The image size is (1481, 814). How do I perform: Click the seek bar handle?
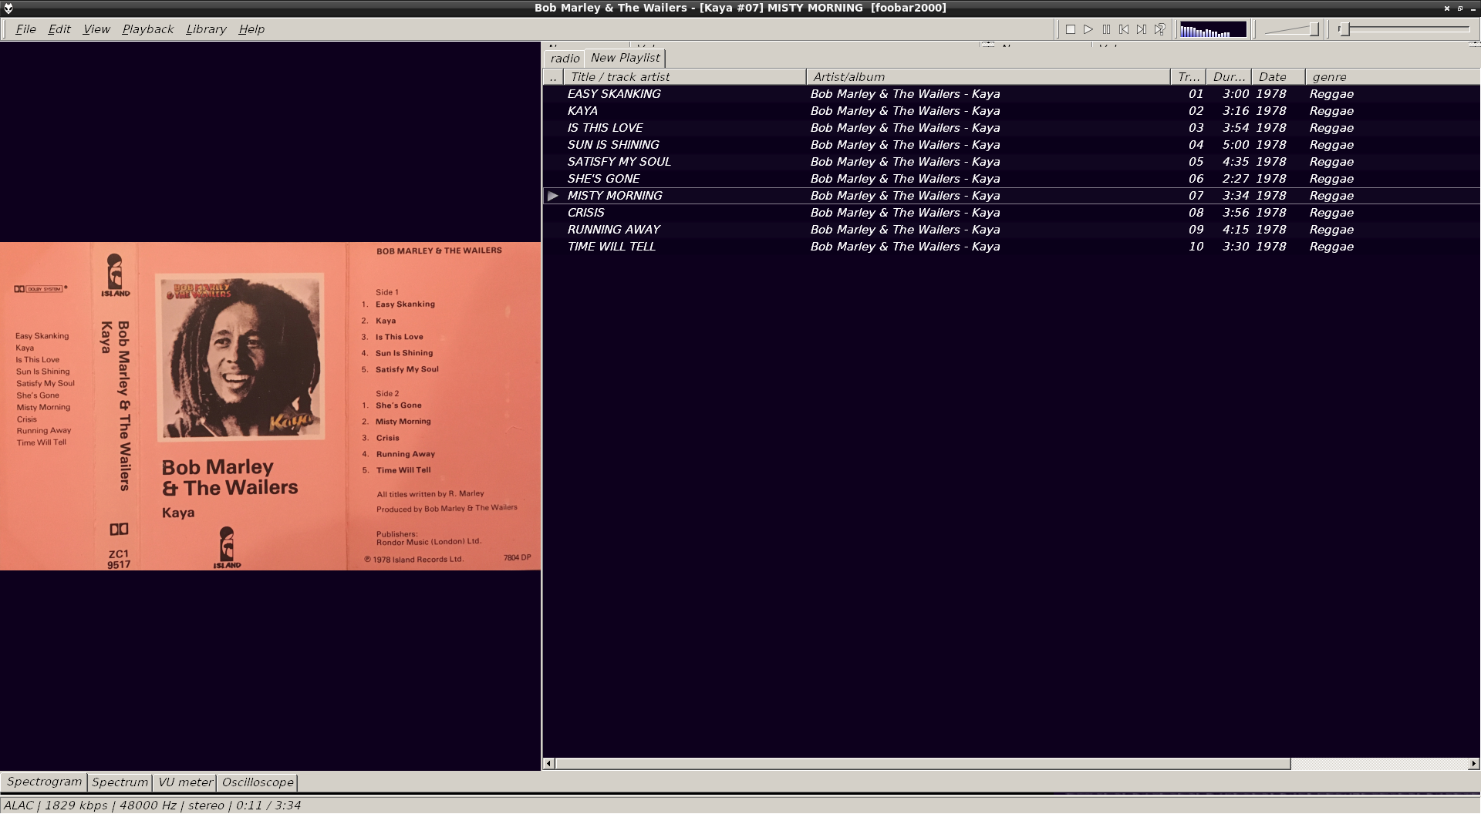[x=1344, y=29]
